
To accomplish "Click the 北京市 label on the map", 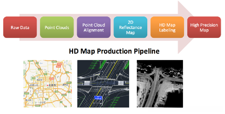I will (x=52, y=85).
